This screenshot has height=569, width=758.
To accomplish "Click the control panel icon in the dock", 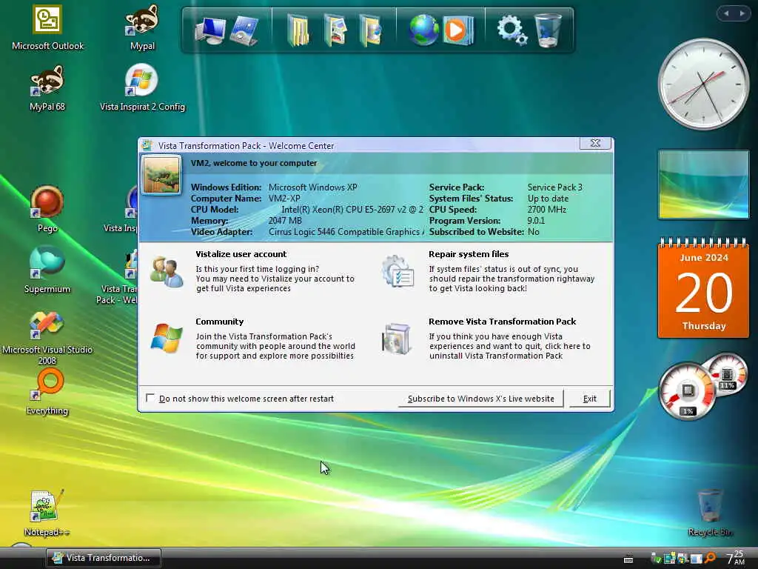I will pos(244,30).
